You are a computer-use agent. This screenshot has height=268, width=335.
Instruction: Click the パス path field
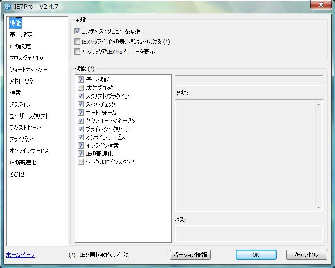[249, 233]
